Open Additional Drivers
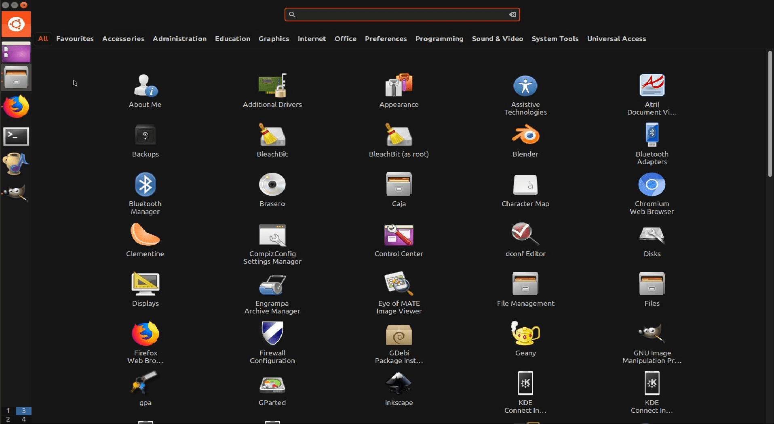 pos(272,91)
